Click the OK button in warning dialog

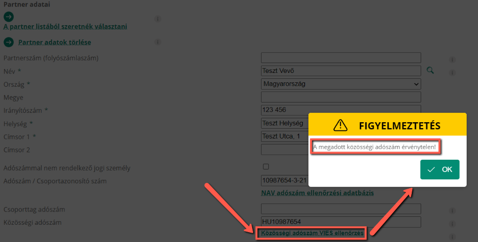439,170
